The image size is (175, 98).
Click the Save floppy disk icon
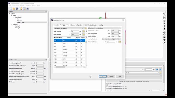click(17, 8)
